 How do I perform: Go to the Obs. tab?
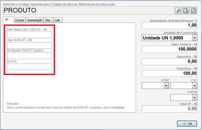[48, 20]
